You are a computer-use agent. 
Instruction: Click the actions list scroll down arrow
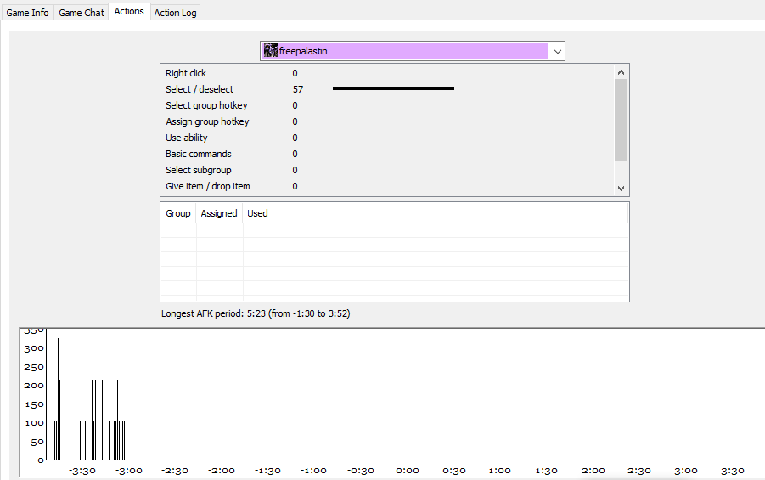[621, 188]
